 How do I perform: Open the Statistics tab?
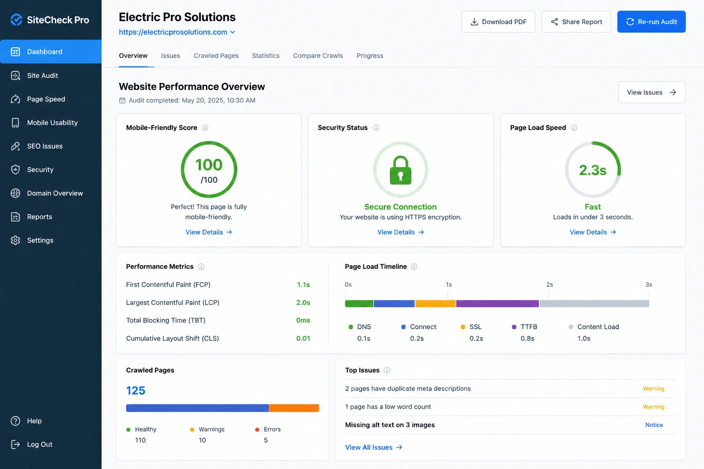[266, 56]
